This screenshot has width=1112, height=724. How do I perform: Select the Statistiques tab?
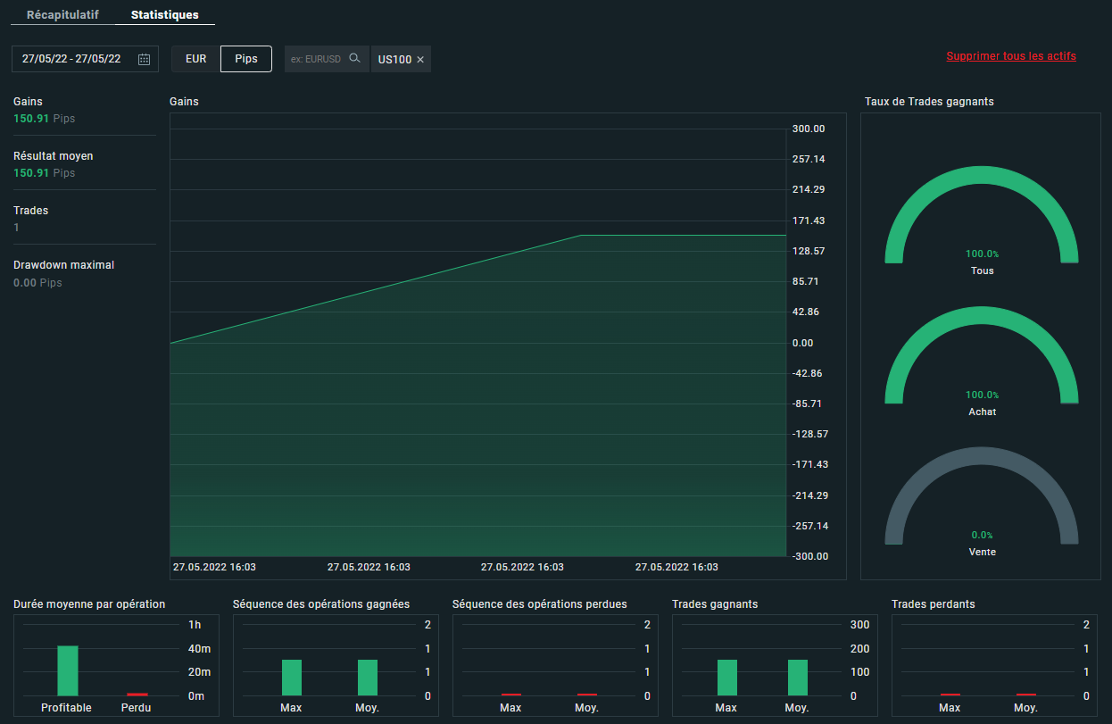(165, 15)
